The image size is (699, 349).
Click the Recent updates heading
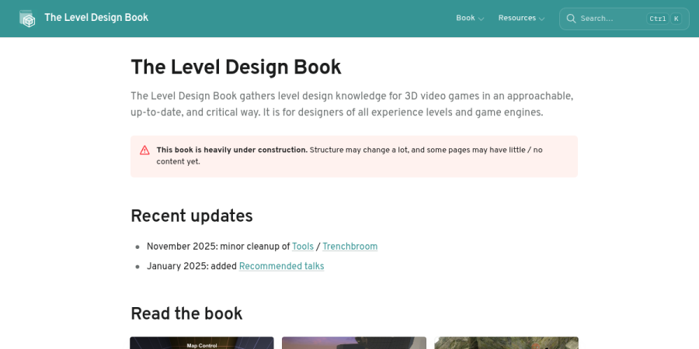tap(192, 216)
